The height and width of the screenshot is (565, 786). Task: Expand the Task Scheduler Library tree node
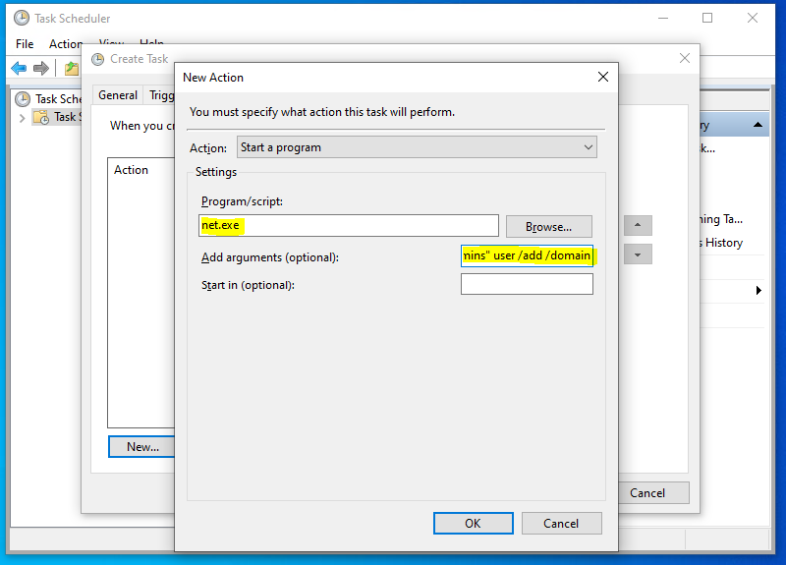[x=22, y=118]
